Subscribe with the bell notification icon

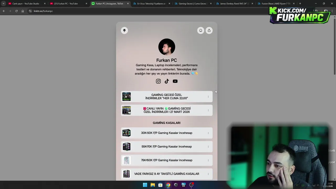pyautogui.click(x=201, y=30)
